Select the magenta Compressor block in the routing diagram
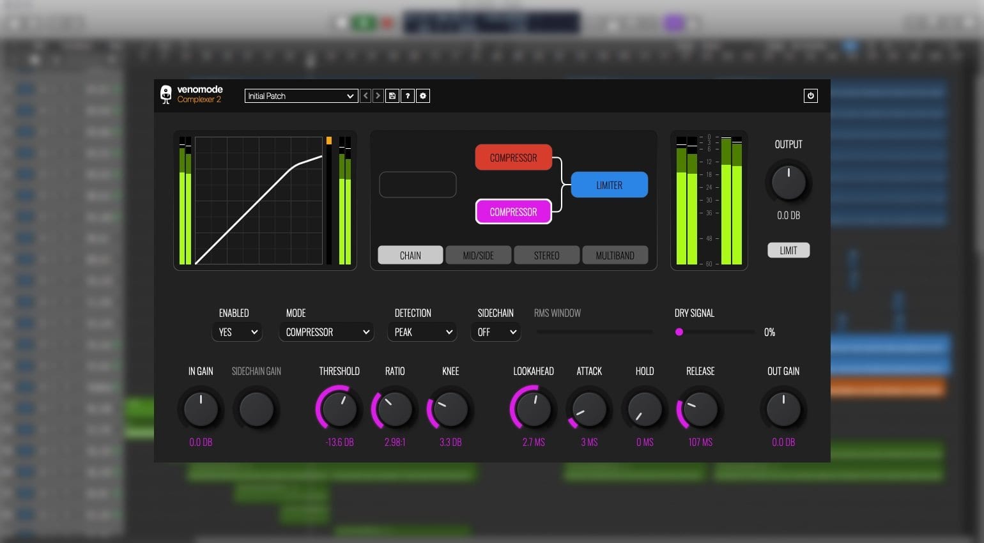This screenshot has width=984, height=543. coord(513,211)
